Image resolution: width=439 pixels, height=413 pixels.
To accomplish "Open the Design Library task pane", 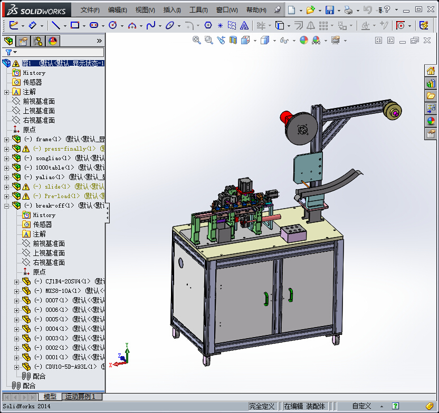I will tap(431, 83).
